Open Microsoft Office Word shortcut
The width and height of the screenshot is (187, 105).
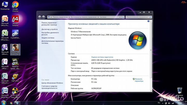click(x=5, y=93)
